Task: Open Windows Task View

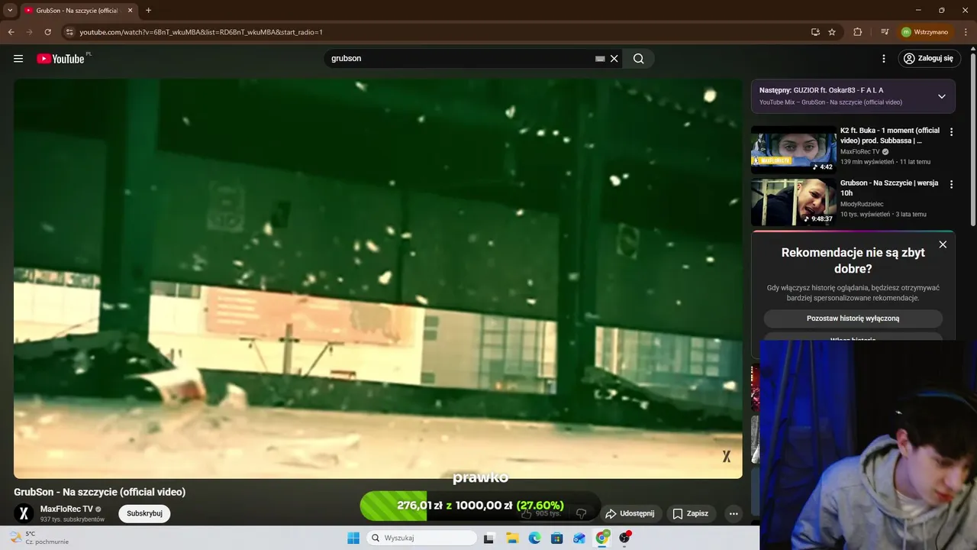Action: point(488,538)
